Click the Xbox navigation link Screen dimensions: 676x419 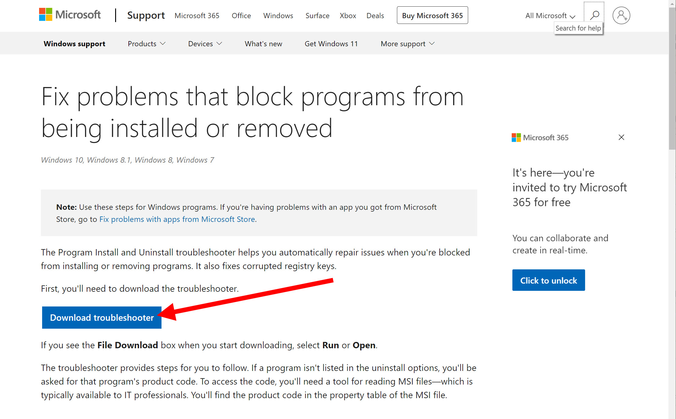(348, 16)
